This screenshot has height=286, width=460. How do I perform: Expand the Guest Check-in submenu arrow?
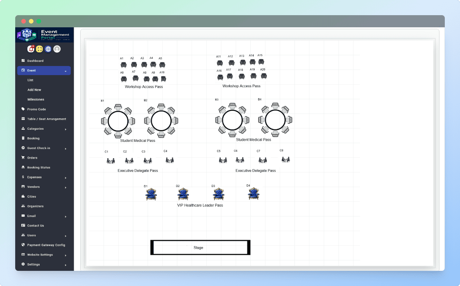(x=65, y=148)
